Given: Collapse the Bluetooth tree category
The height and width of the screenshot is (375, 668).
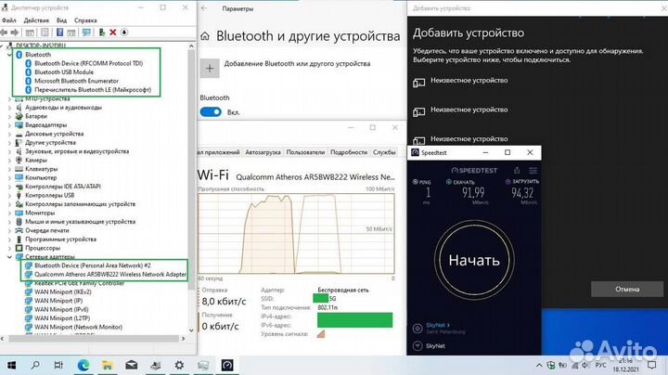Looking at the screenshot, I should coord(9,55).
